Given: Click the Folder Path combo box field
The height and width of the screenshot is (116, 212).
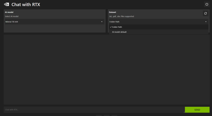Looking at the screenshot, I should (158, 22).
